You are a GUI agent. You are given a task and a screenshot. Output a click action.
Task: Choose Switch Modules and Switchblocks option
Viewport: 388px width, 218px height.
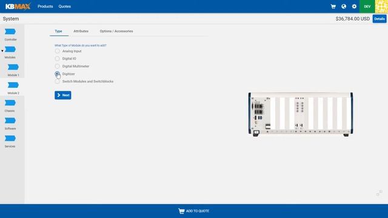[57, 81]
